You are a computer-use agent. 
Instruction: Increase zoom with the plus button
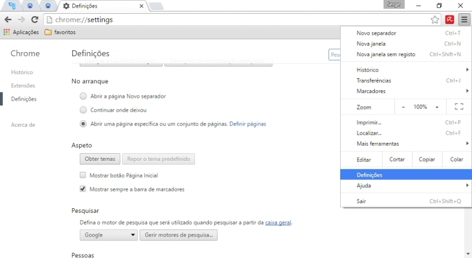pos(437,107)
